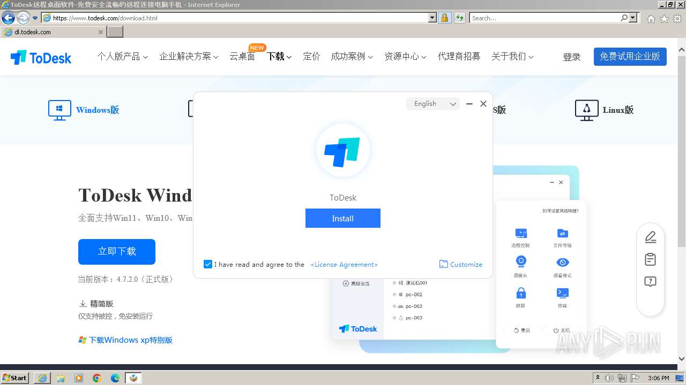This screenshot has width=686, height=385.
Task: Click the search magnifier in IE search box
Action: point(624,18)
